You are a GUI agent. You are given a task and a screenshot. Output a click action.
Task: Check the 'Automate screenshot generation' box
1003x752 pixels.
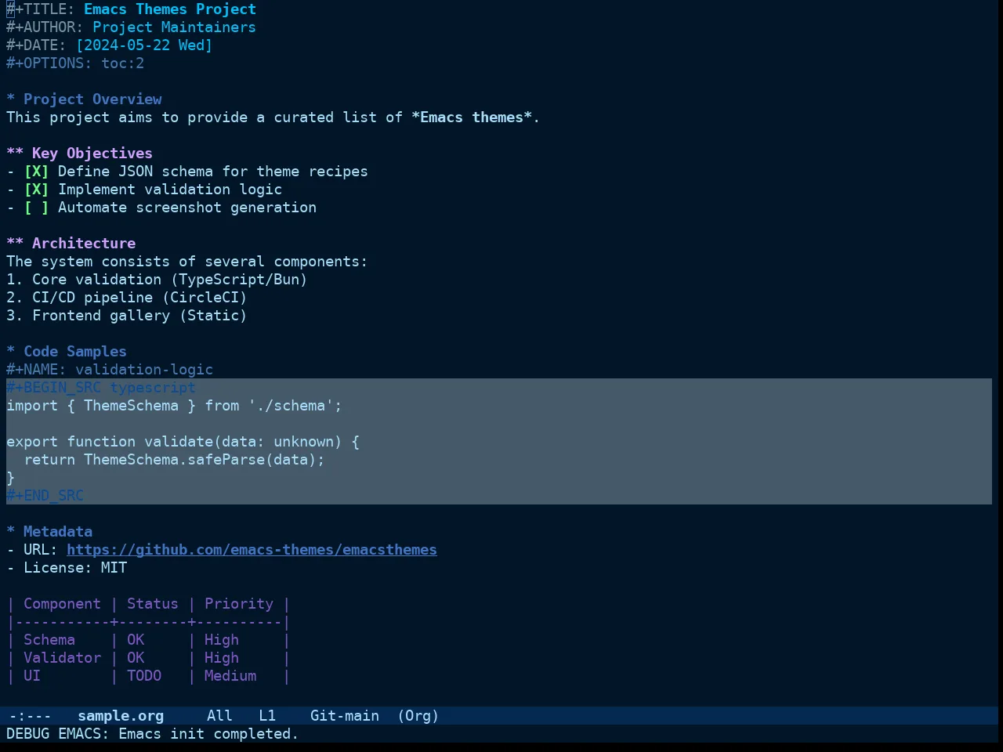tap(36, 208)
